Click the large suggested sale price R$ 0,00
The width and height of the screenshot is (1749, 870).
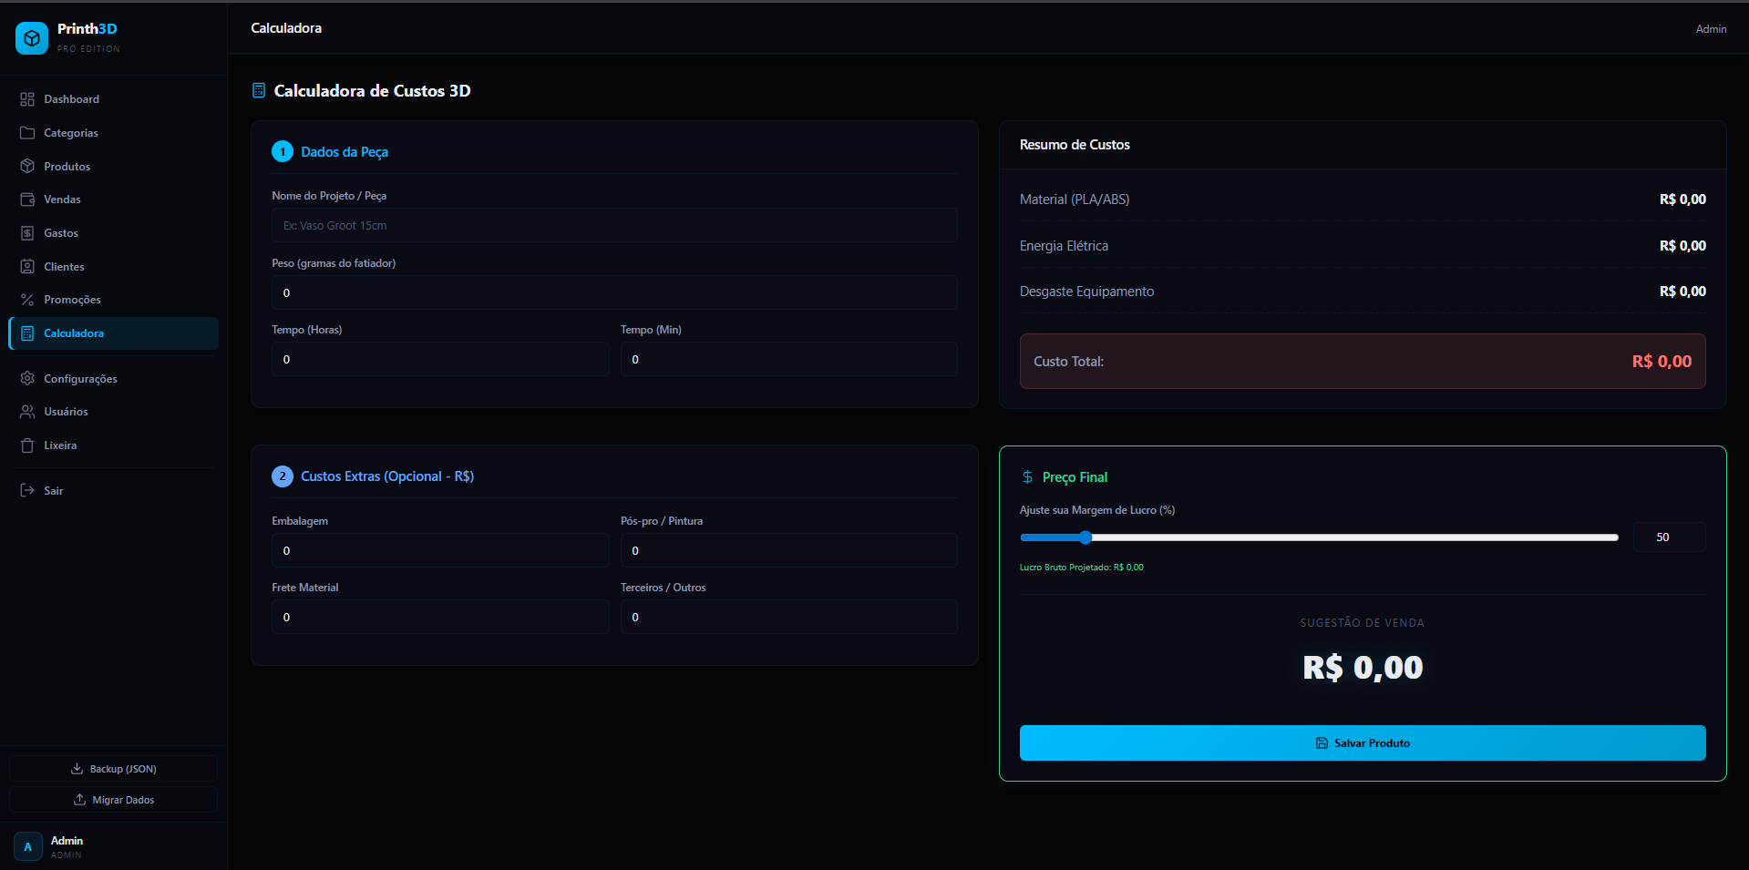1363,668
